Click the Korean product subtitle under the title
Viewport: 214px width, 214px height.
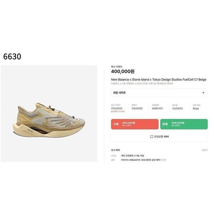142,83
